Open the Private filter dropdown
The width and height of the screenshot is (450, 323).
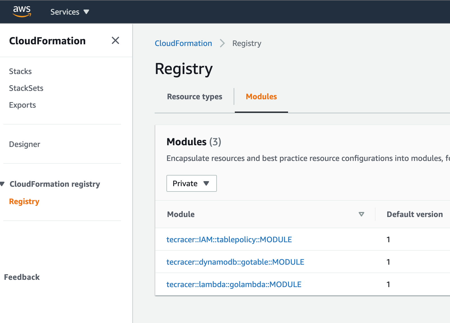coord(192,183)
